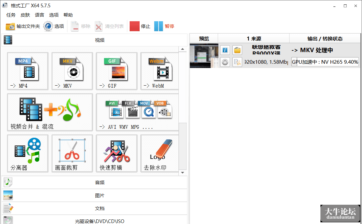Choose the -> MP4 conversion icon
This screenshot has width=362, height=224.
click(28, 71)
